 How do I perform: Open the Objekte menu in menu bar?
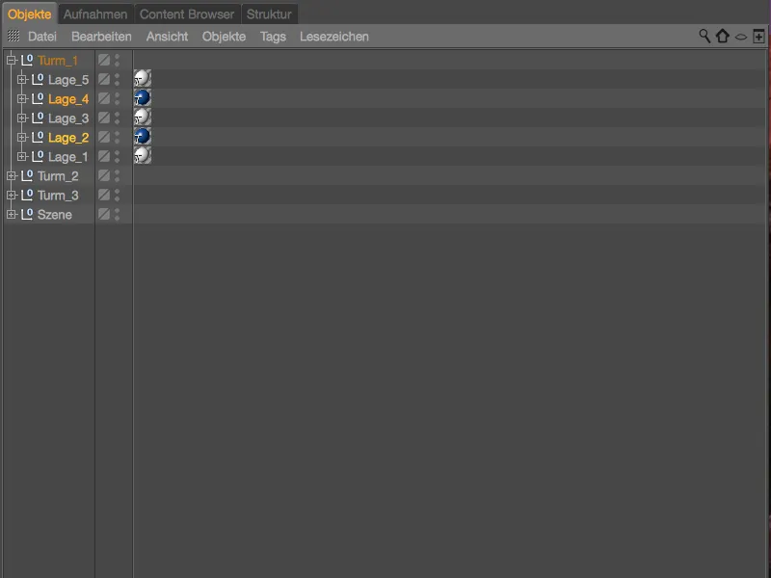224,37
